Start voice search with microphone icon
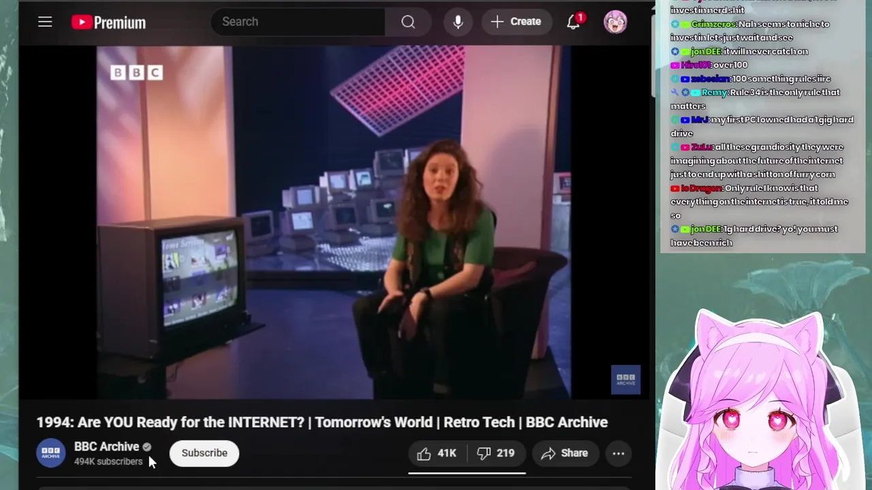This screenshot has height=490, width=872. (458, 22)
